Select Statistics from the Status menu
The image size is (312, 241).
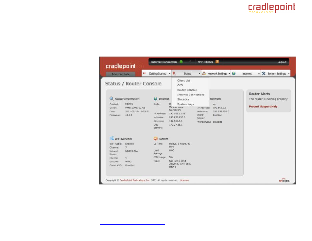pos(183,99)
